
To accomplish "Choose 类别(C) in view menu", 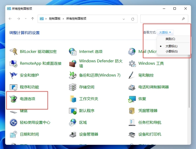I will 170,39.
